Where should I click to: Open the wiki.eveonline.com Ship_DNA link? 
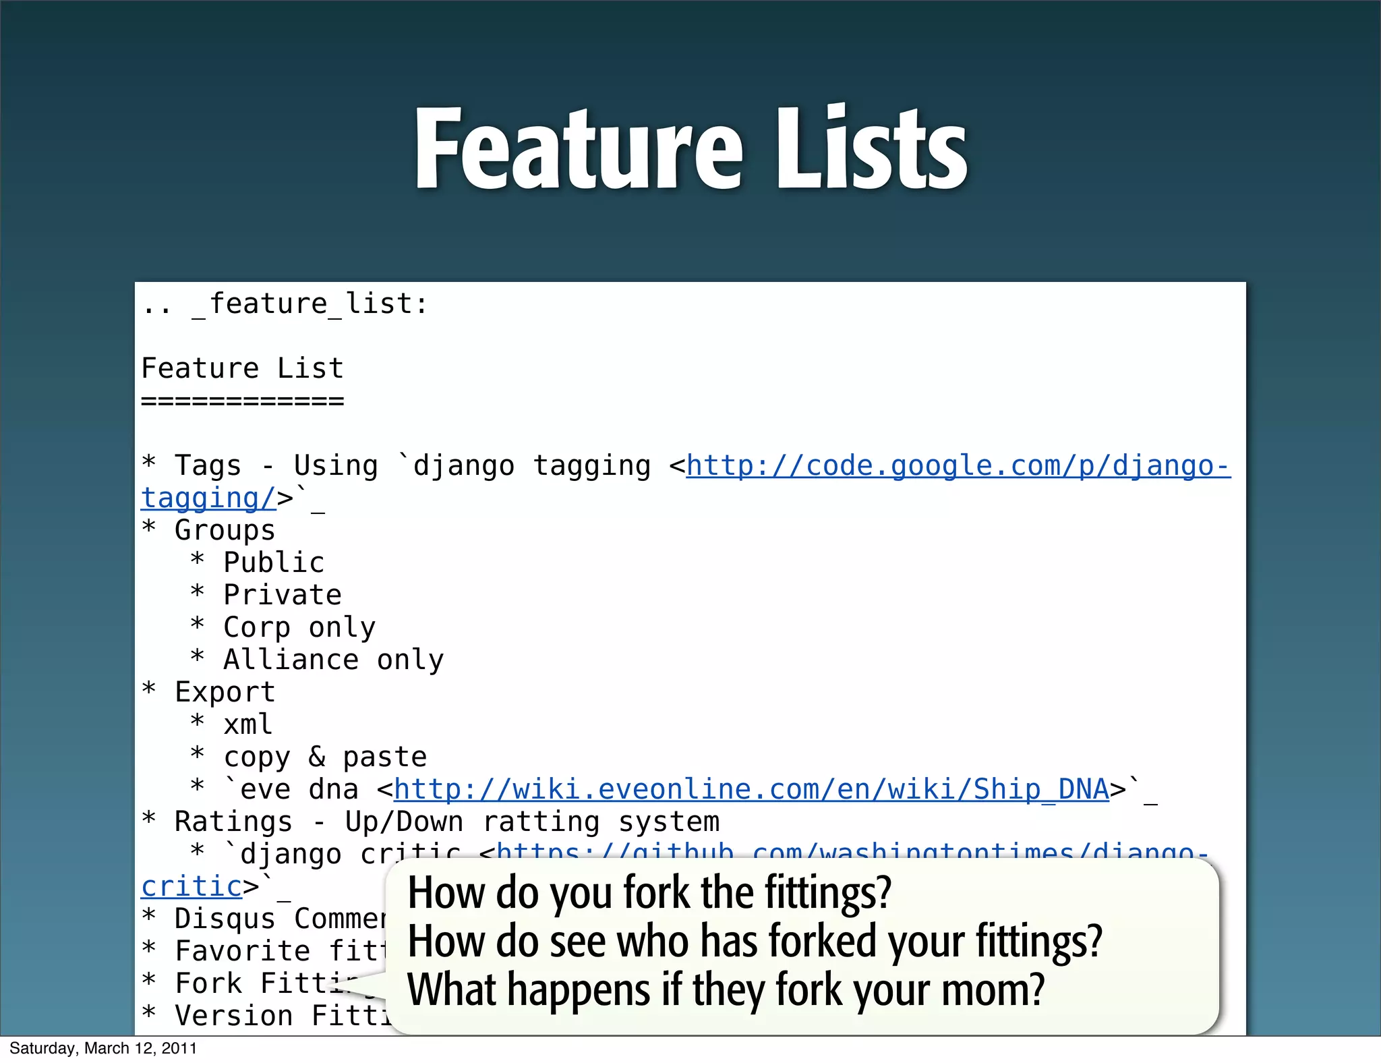751,790
